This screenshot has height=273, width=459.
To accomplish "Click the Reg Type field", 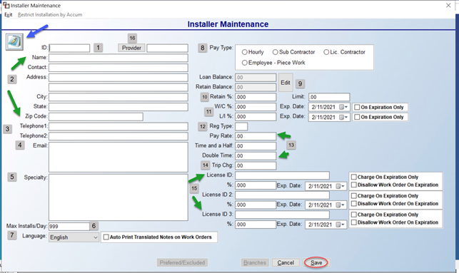I will pyautogui.click(x=241, y=127).
